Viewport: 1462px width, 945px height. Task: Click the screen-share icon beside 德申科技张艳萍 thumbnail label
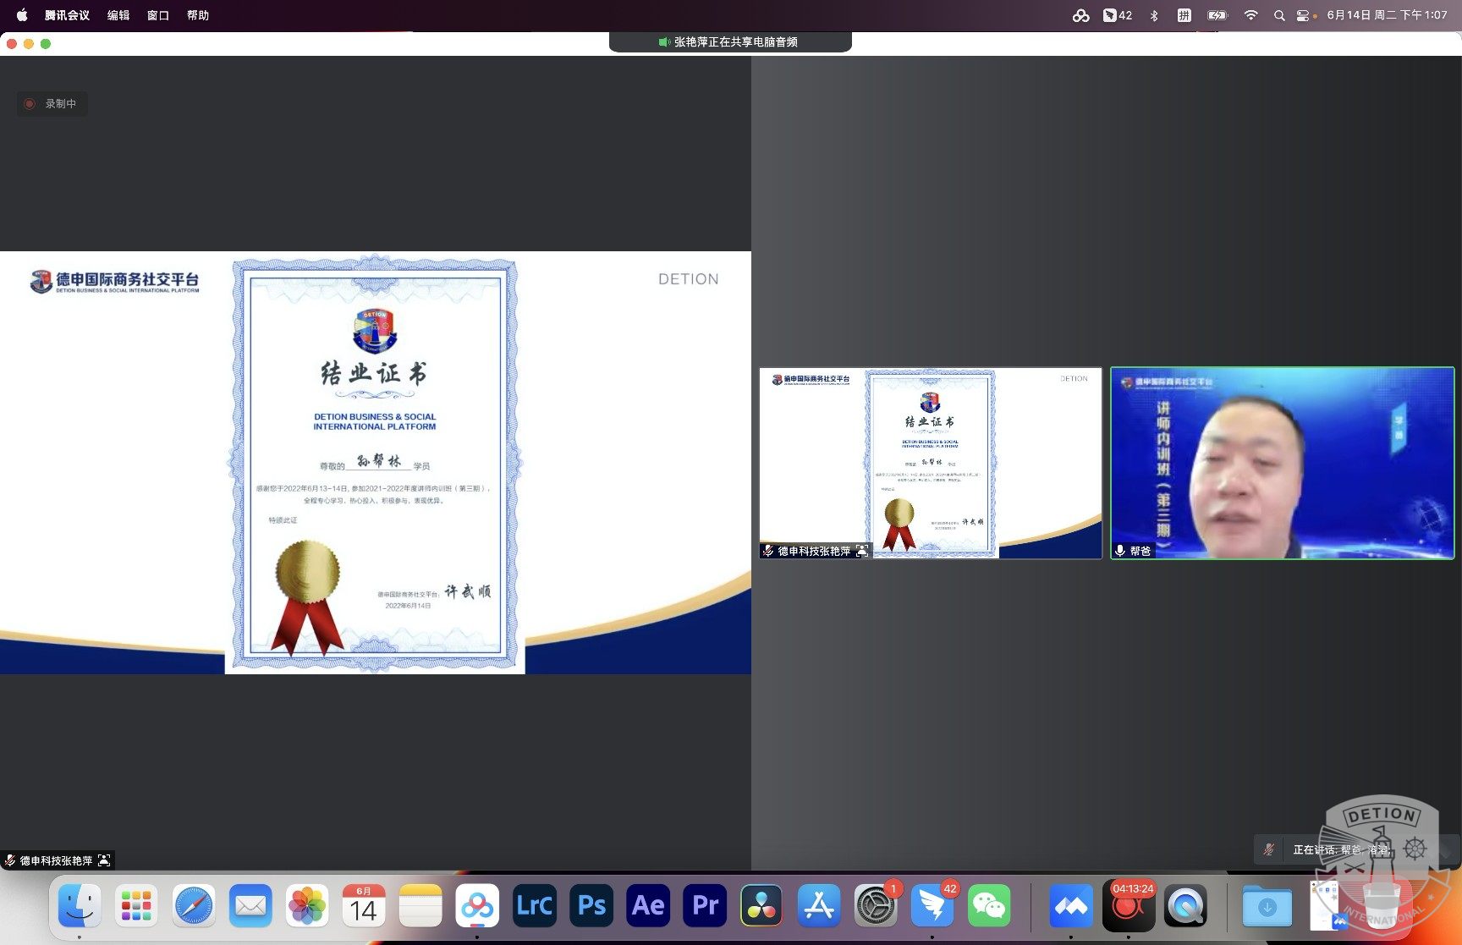[862, 551]
